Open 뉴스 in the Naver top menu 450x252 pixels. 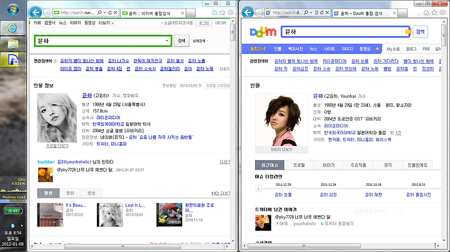(x=62, y=23)
